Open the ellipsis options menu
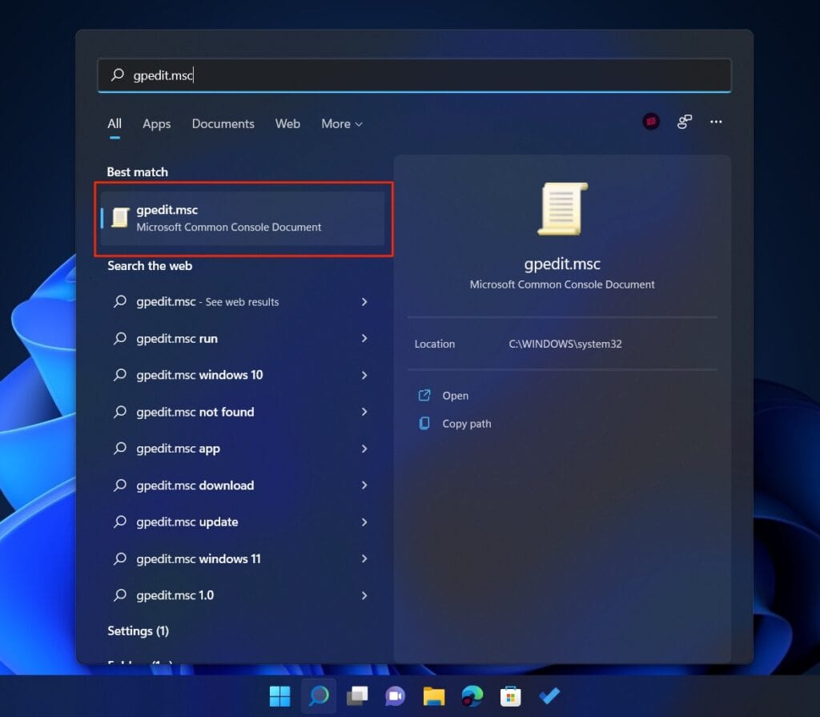Viewport: 820px width, 717px height. click(x=715, y=121)
